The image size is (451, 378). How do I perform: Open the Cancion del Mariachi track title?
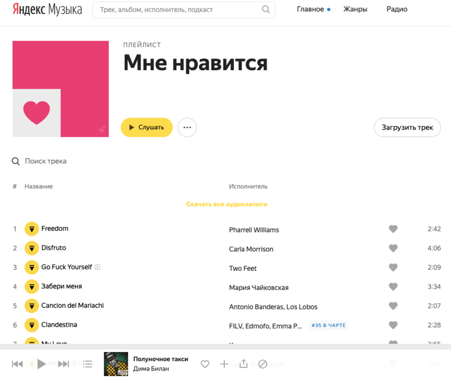coord(73,305)
